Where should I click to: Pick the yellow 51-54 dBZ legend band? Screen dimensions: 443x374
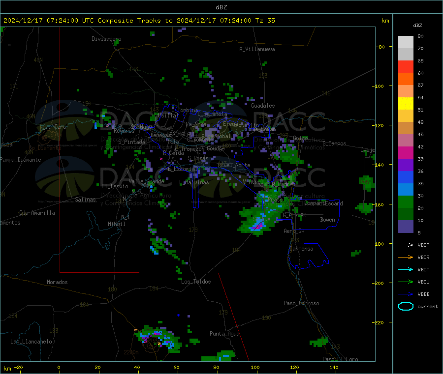point(406,104)
